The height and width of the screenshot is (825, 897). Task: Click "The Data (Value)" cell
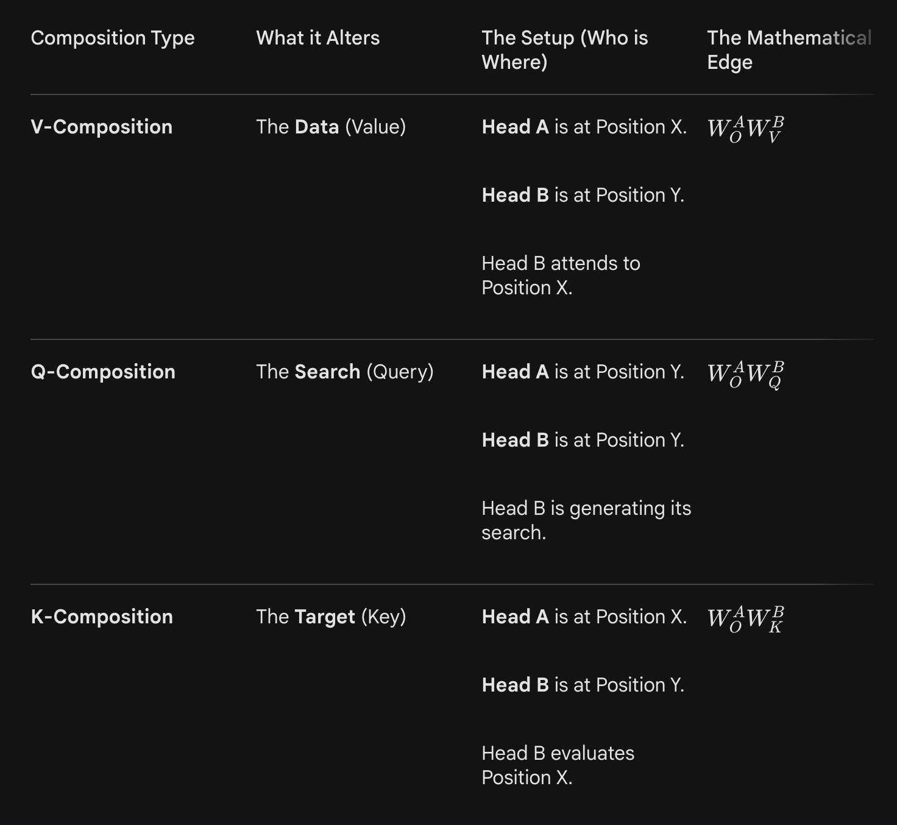point(331,127)
